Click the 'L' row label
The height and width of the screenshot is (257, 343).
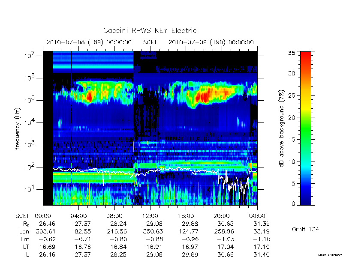click(x=27, y=254)
